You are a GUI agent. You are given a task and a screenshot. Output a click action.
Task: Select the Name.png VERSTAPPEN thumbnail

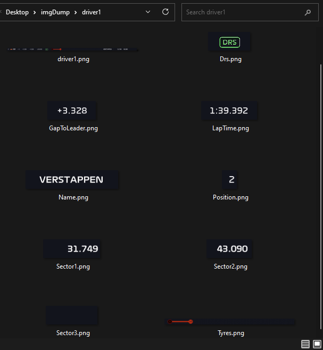click(x=72, y=180)
